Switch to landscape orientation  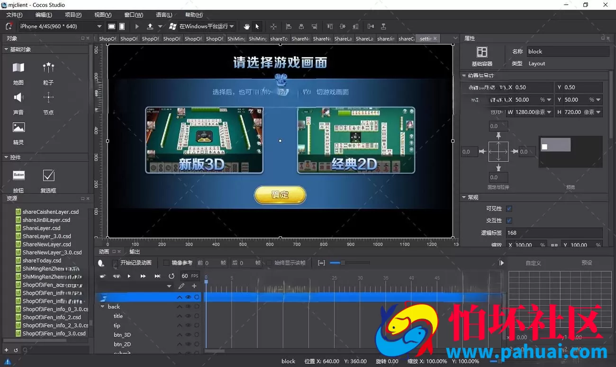(x=111, y=26)
